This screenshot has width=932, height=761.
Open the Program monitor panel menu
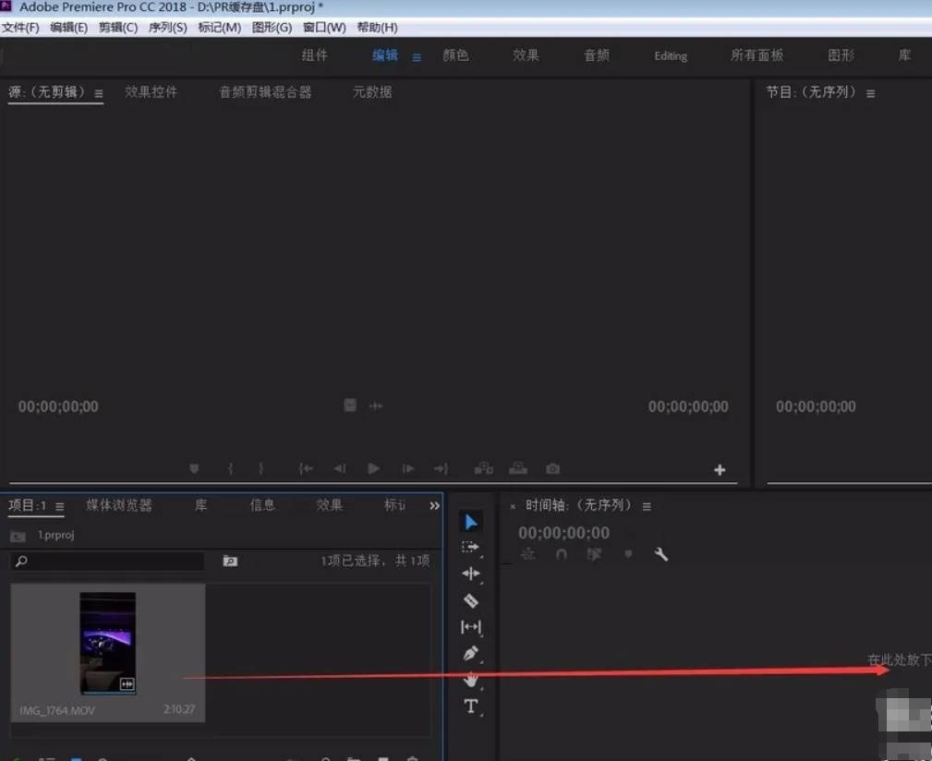pos(870,93)
